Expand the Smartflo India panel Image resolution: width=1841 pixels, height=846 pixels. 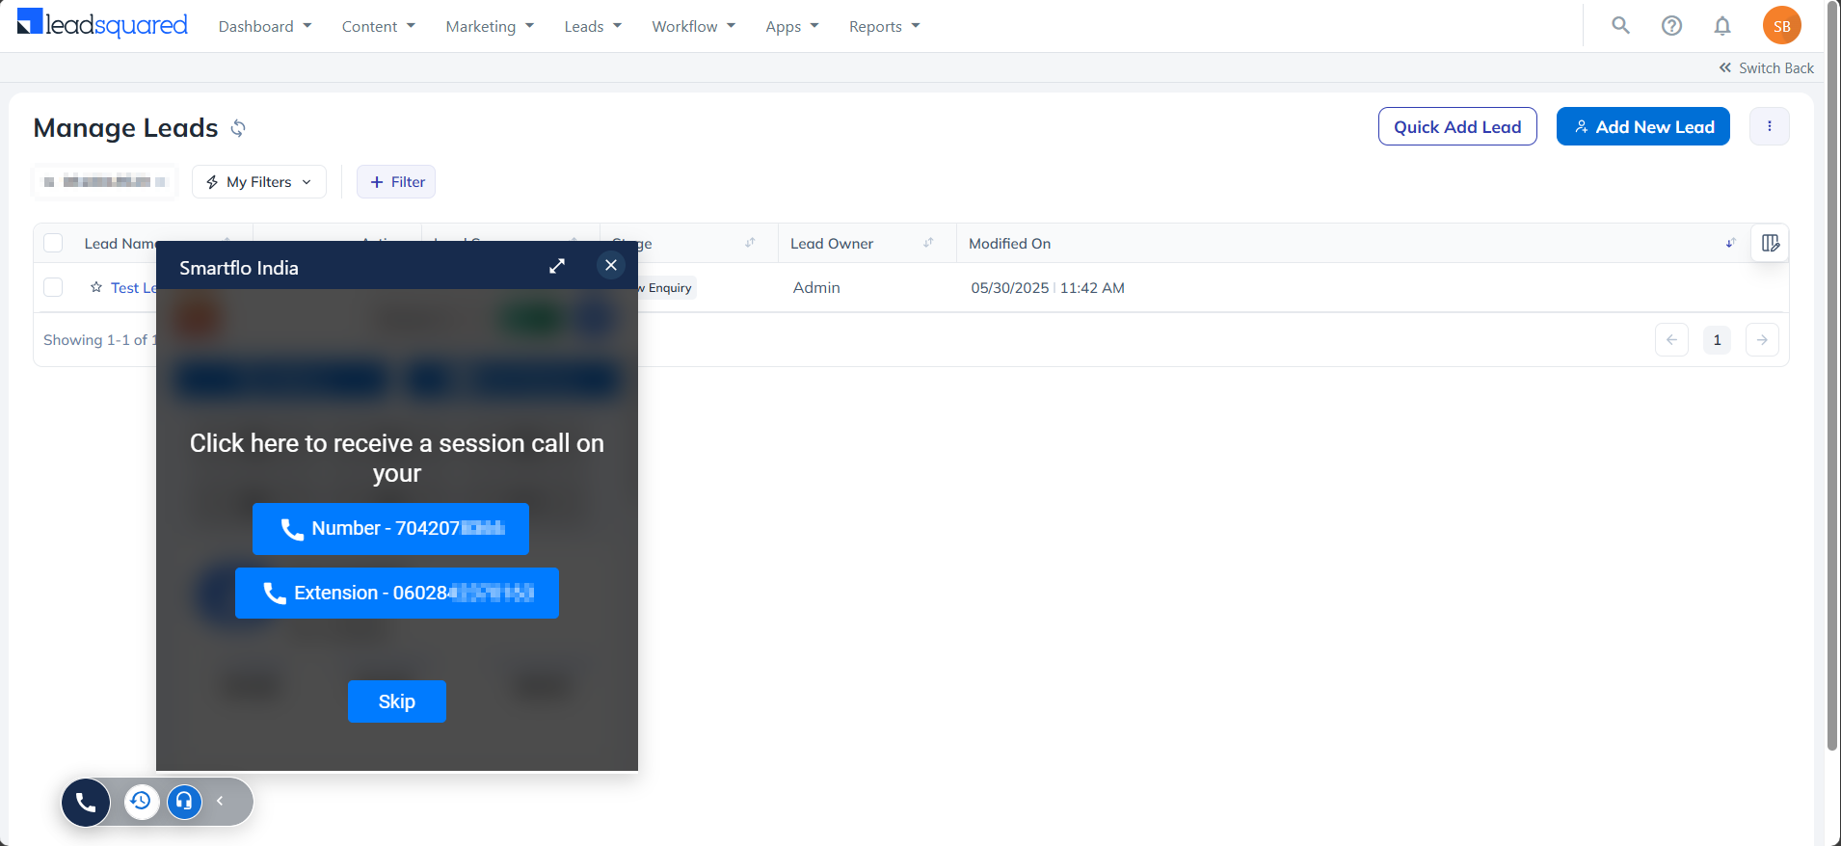(557, 266)
